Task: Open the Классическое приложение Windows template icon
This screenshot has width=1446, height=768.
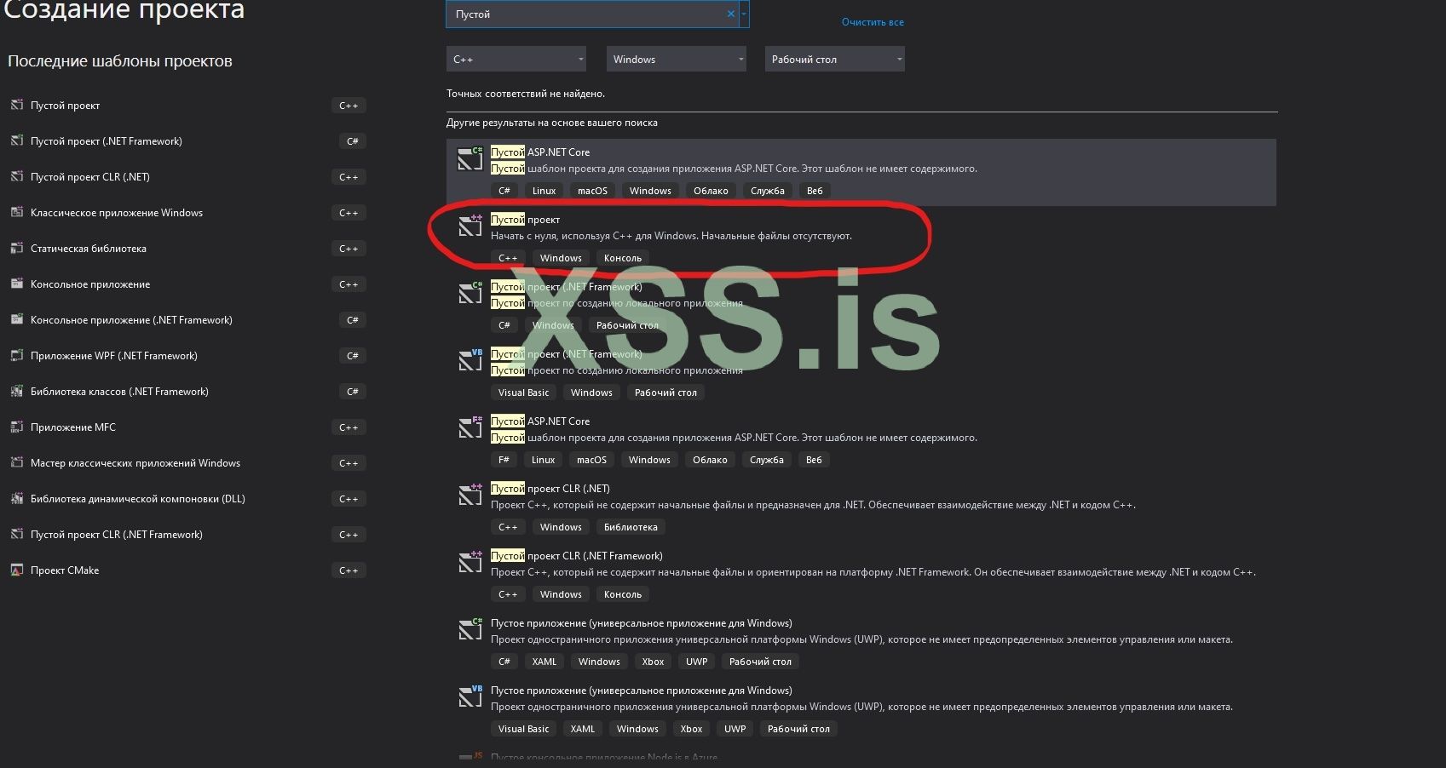Action: (16, 212)
